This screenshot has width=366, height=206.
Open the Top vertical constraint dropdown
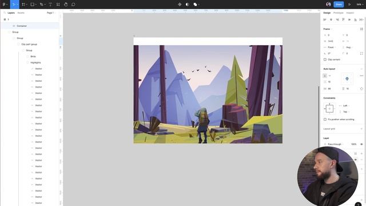345,112
